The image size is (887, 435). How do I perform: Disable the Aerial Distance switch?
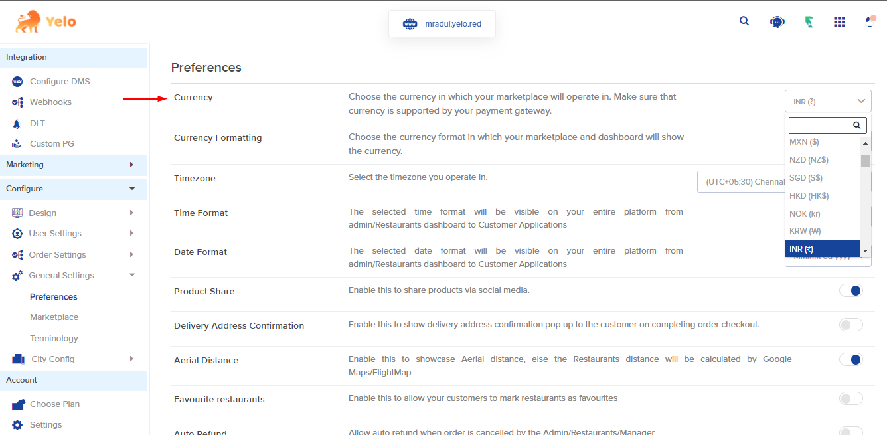(850, 359)
